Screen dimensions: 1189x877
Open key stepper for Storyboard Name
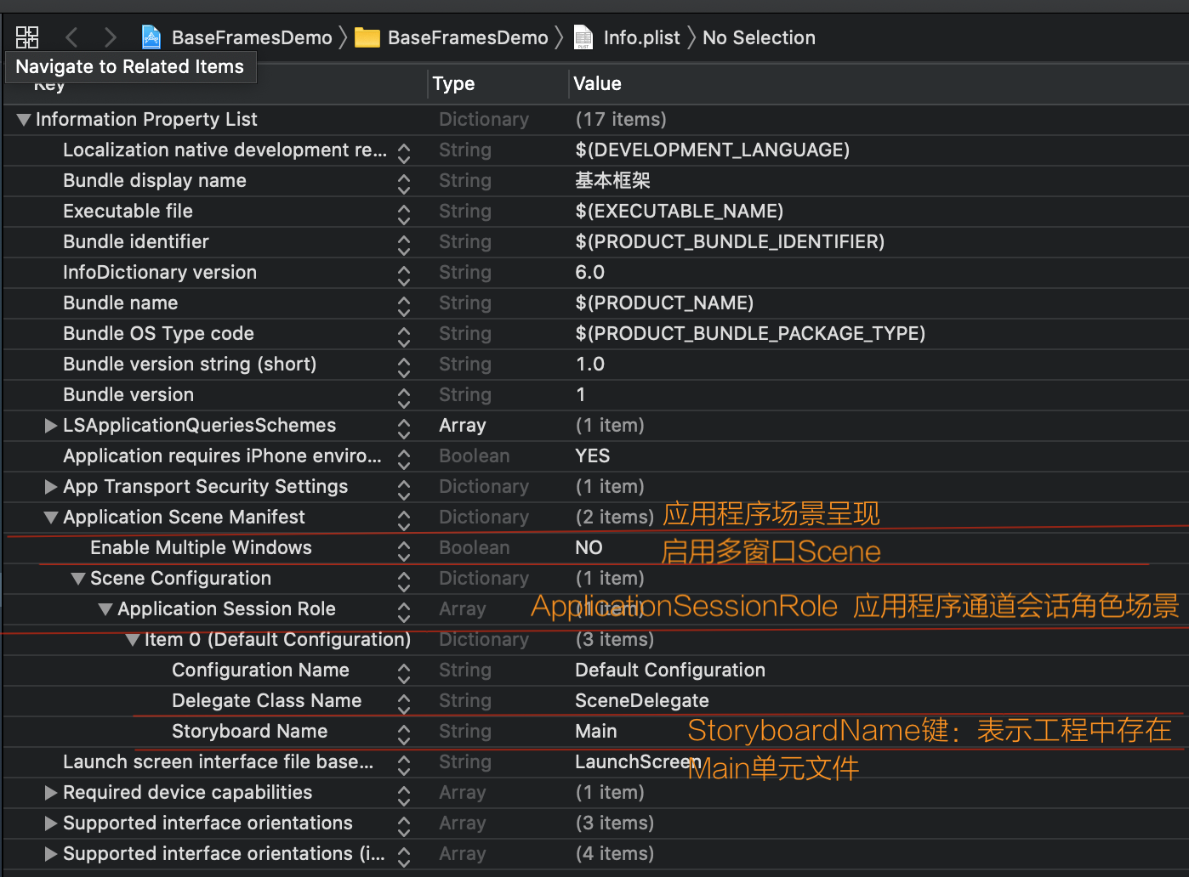(404, 734)
